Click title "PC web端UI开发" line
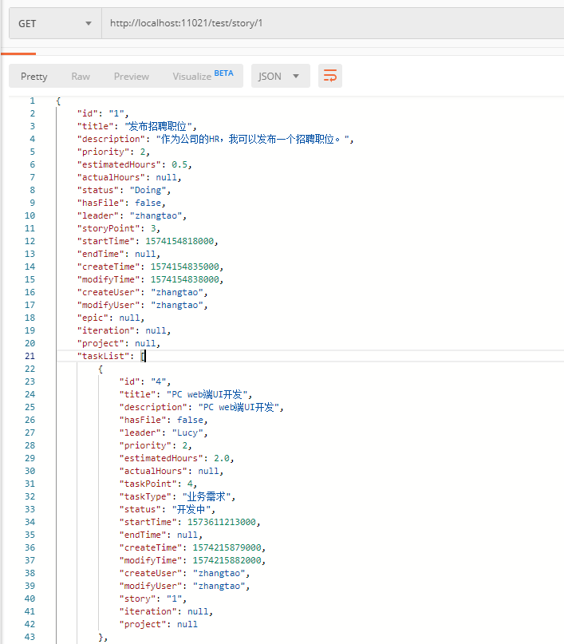The image size is (564, 644). pos(186,394)
